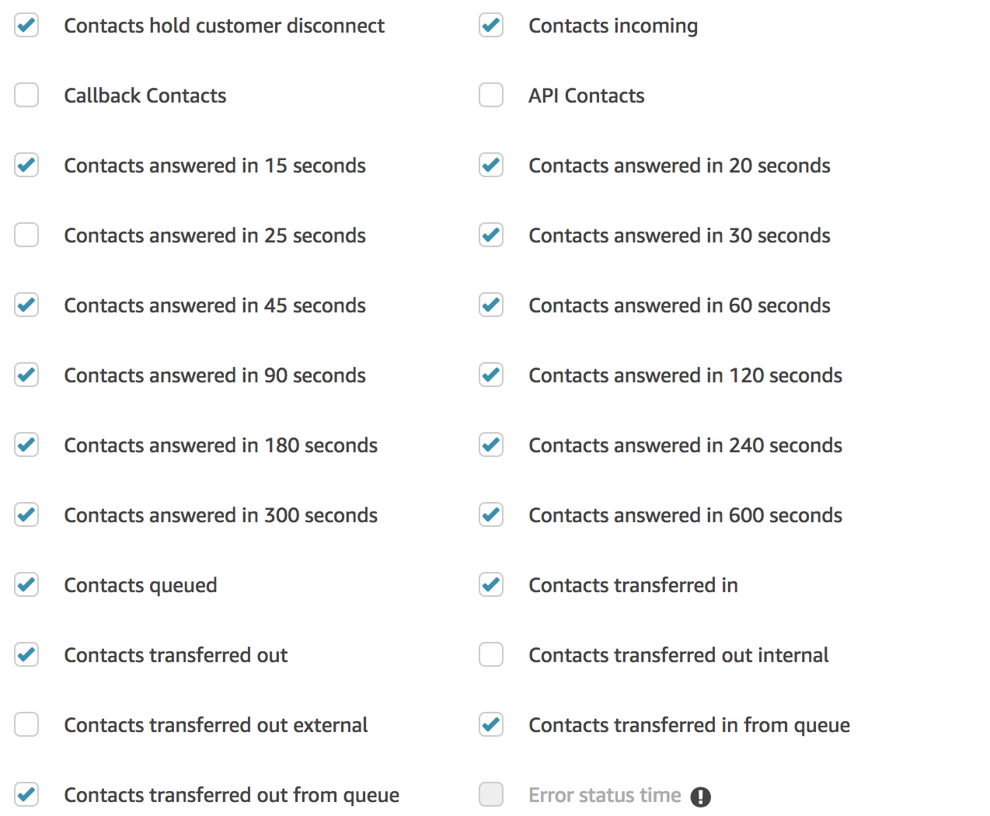Check the API Contacts option

click(x=491, y=95)
